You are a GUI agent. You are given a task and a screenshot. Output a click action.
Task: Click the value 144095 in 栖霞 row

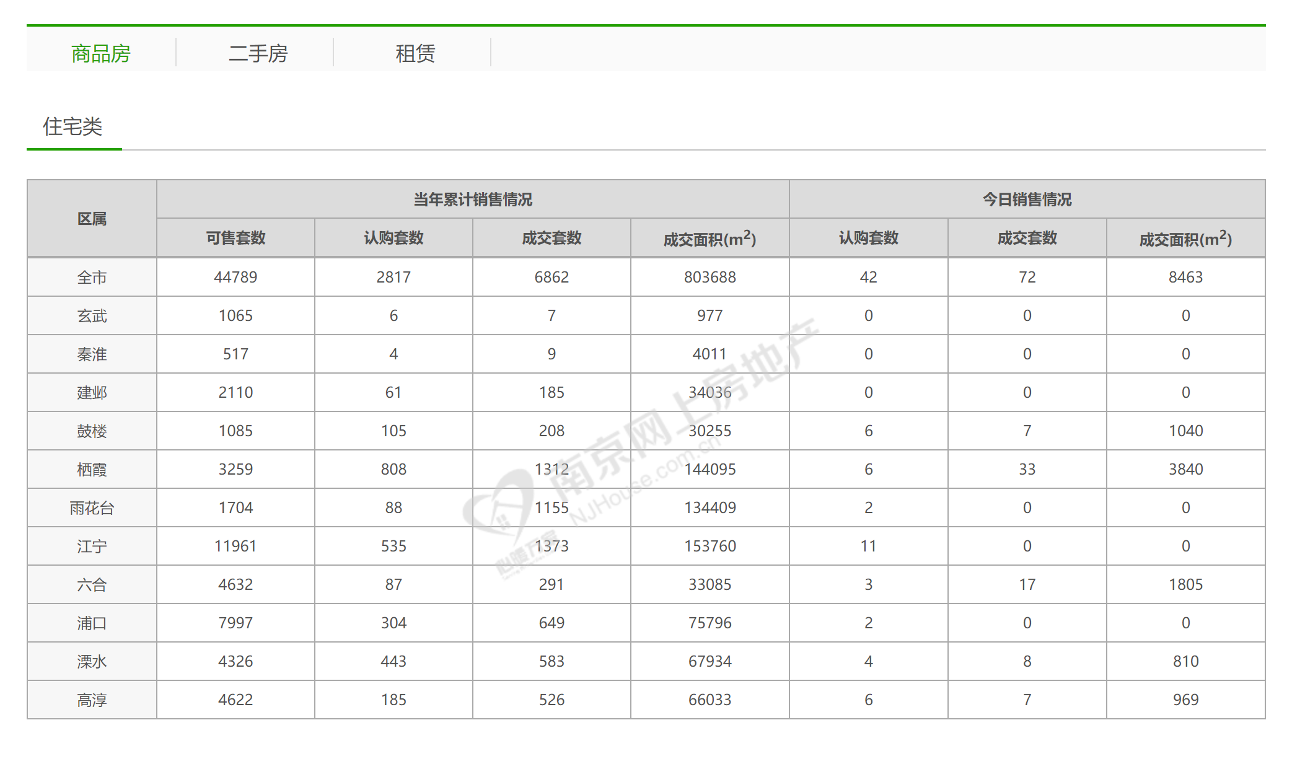[710, 469]
